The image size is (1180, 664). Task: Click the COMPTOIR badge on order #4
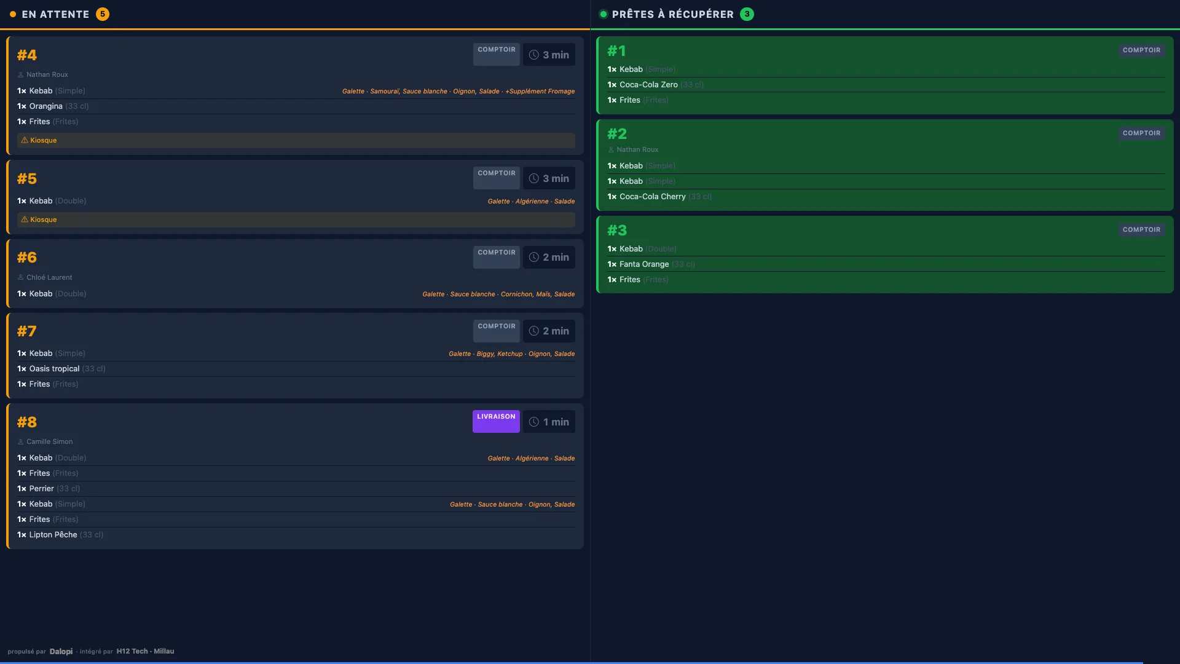pos(497,54)
